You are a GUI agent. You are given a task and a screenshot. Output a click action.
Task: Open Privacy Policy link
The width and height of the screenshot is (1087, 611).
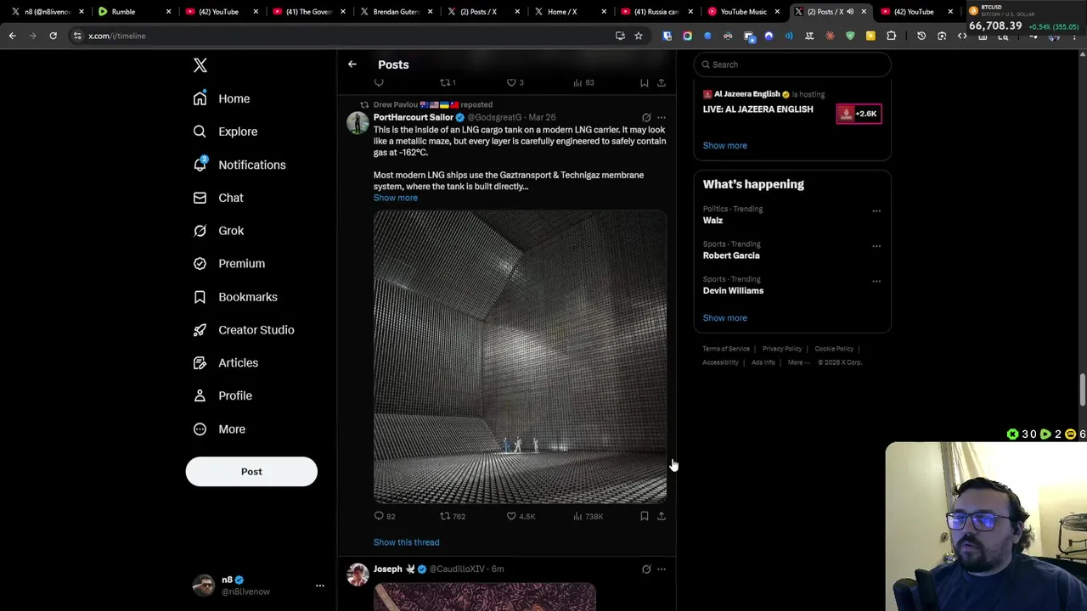click(782, 349)
